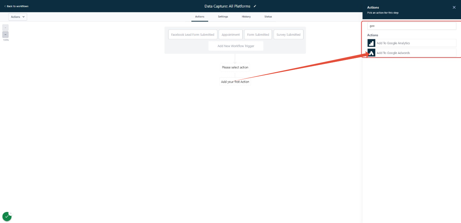Choose Add To Google Adwords action
Viewport: 461px width, 223px height.
[412, 53]
